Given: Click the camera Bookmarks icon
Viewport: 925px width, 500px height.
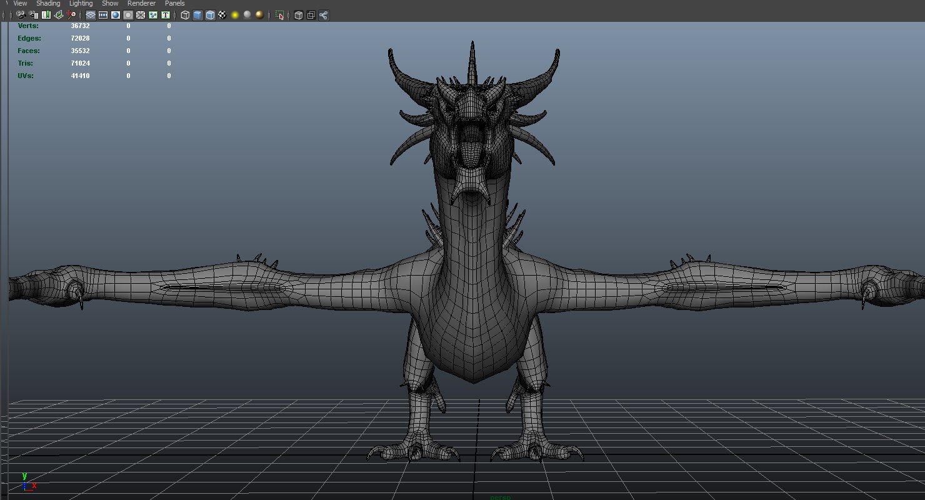Looking at the screenshot, I should pyautogui.click(x=46, y=15).
